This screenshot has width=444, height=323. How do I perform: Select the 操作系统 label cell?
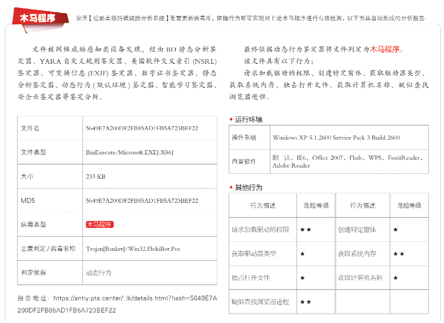pyautogui.click(x=249, y=138)
